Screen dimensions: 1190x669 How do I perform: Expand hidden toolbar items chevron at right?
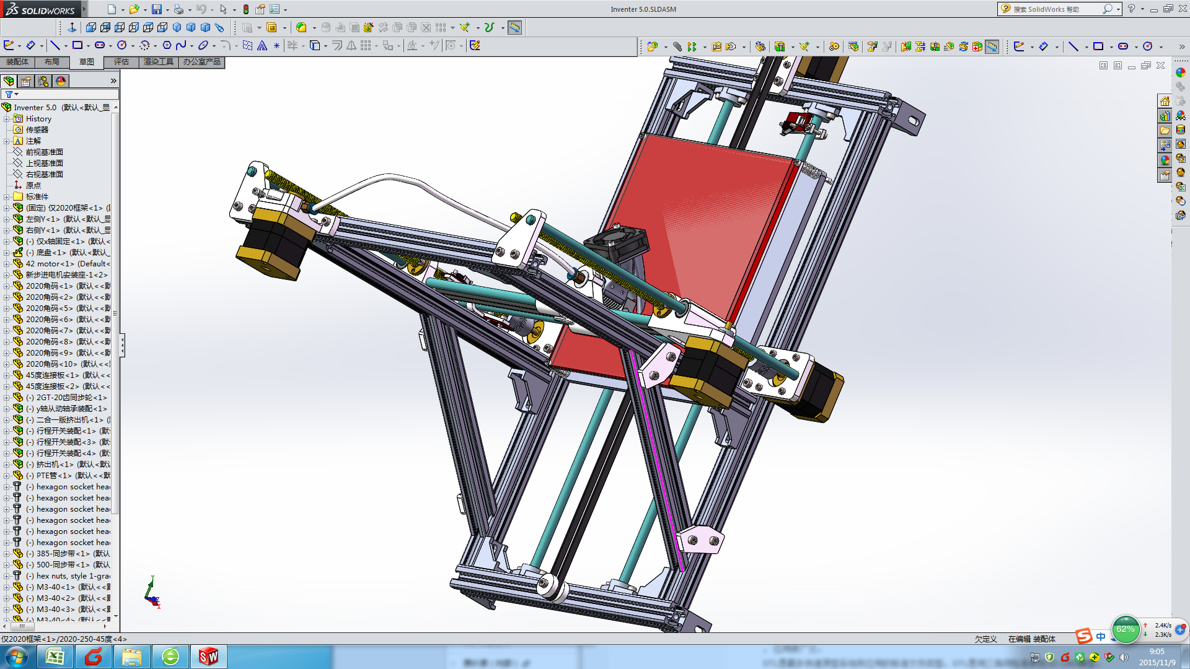click(1181, 46)
